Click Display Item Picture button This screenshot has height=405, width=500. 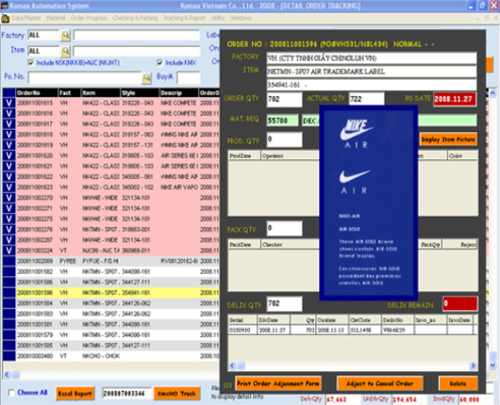click(x=448, y=139)
